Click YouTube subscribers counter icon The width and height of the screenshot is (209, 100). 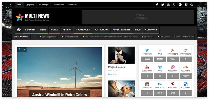[147, 67]
